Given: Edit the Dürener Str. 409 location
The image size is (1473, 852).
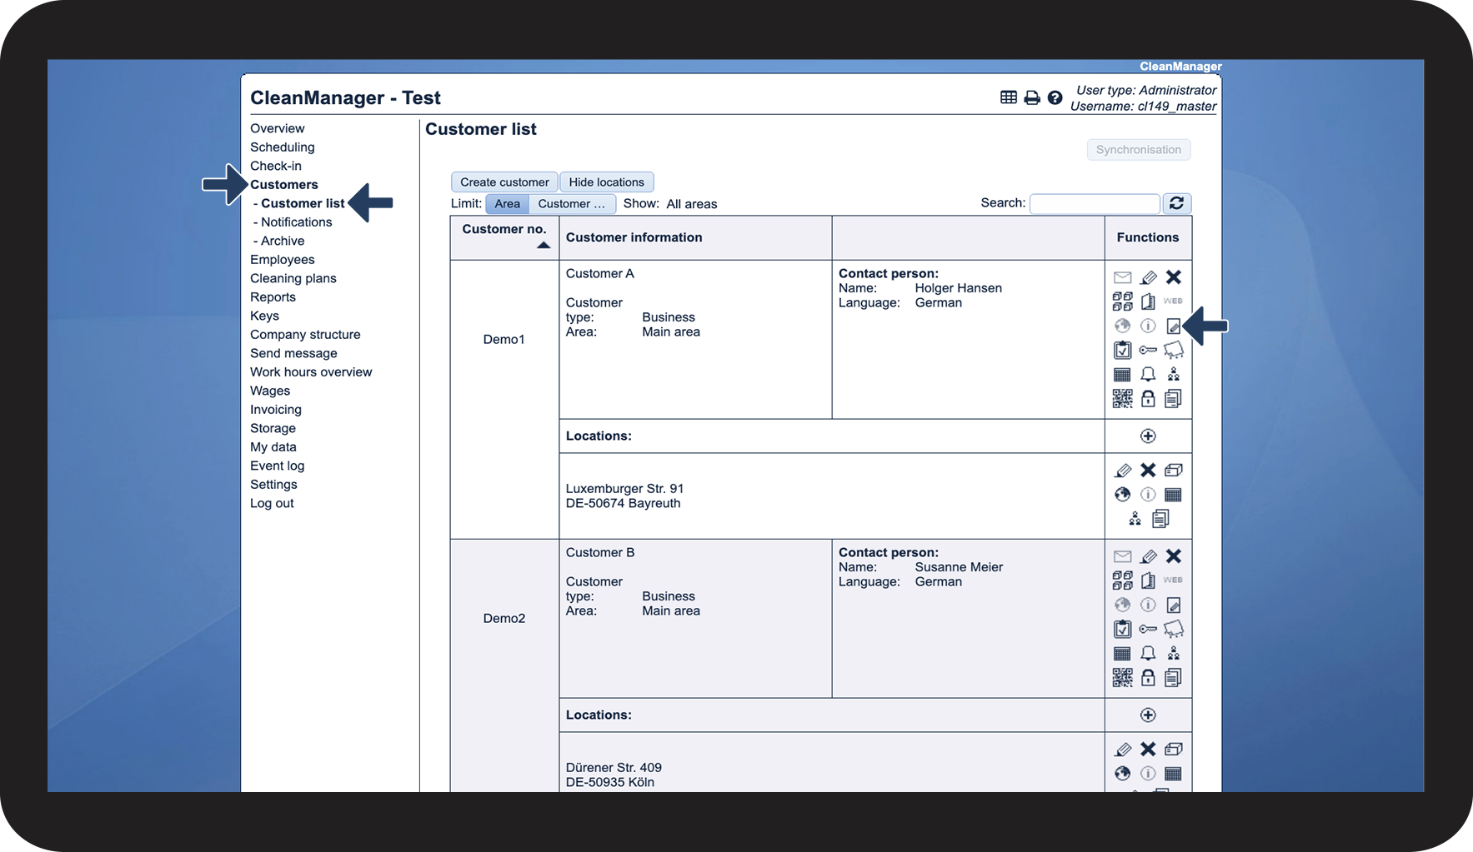Looking at the screenshot, I should (1123, 750).
